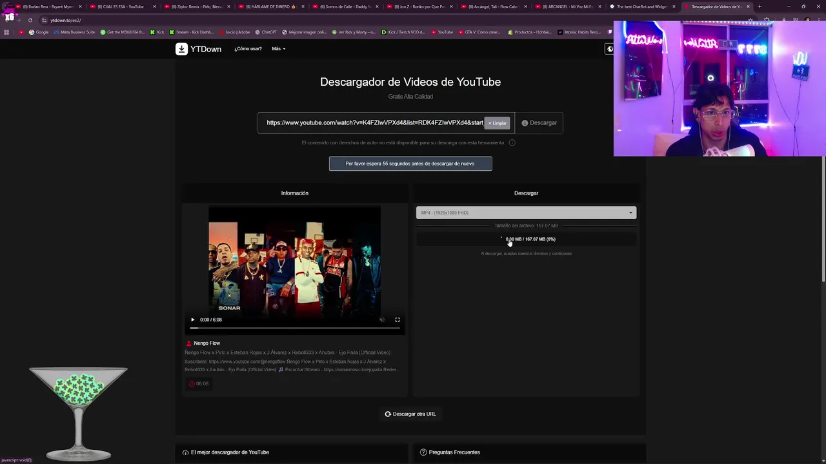This screenshot has width=826, height=464.
Task: Open the Mejorar imagen online bookmark
Action: tap(305, 32)
